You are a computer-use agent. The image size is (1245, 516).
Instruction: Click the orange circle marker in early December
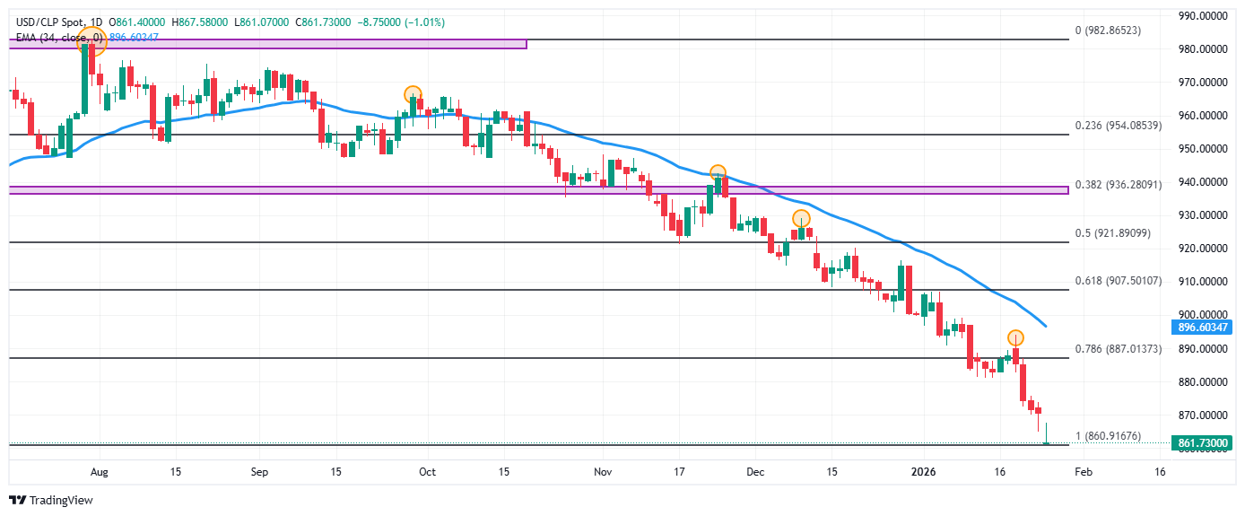click(801, 218)
